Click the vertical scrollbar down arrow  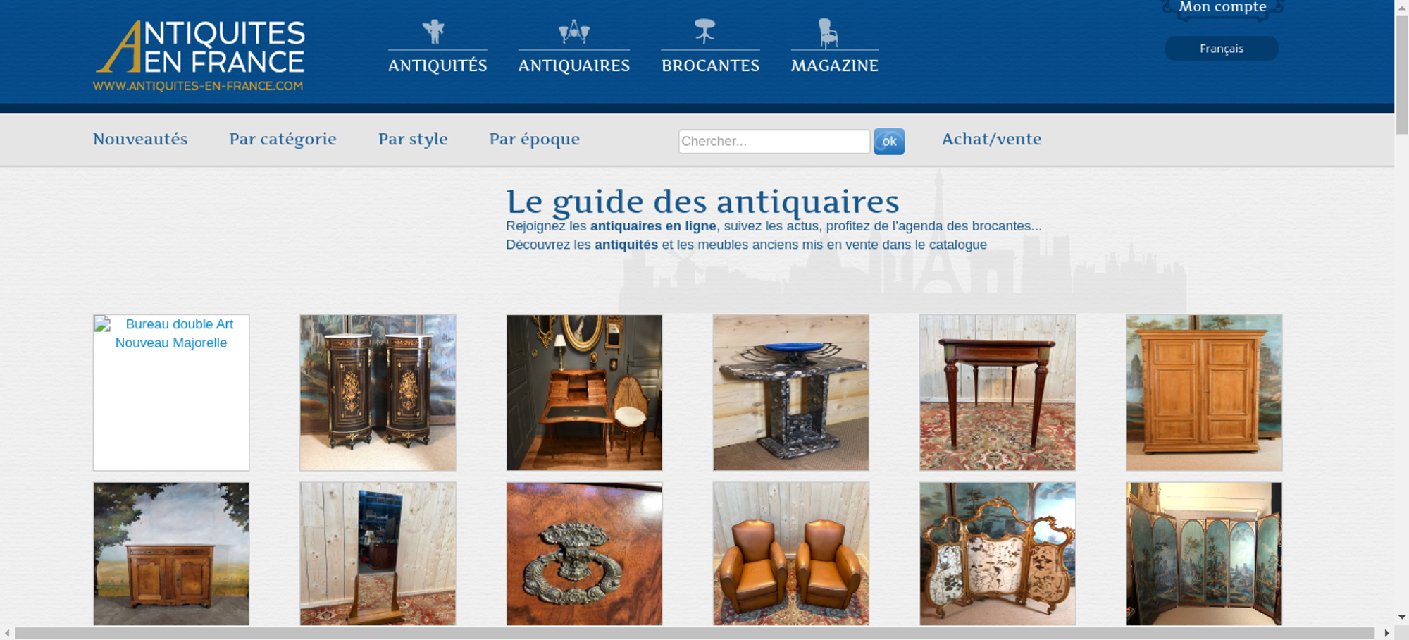pos(1401,617)
